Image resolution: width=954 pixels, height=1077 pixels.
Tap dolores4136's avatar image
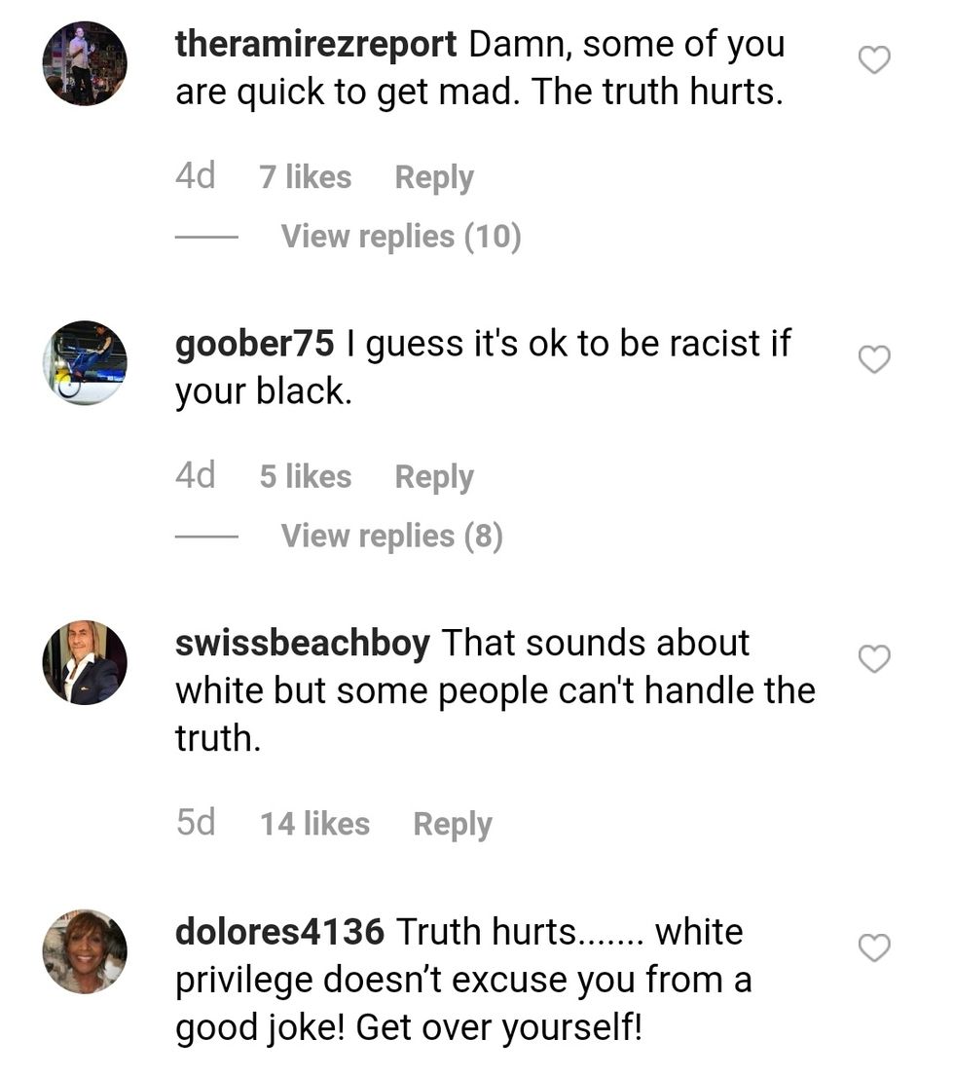pos(85,951)
